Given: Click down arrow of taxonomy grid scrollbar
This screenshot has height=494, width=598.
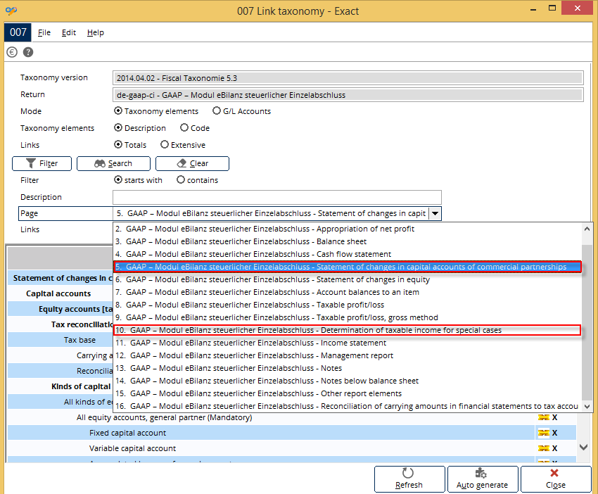Looking at the screenshot, I should [x=583, y=447].
